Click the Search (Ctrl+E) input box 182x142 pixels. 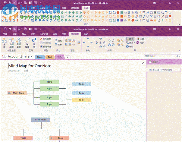[160, 56]
